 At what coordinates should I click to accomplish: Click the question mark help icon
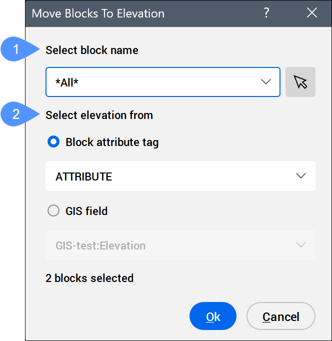point(267,13)
